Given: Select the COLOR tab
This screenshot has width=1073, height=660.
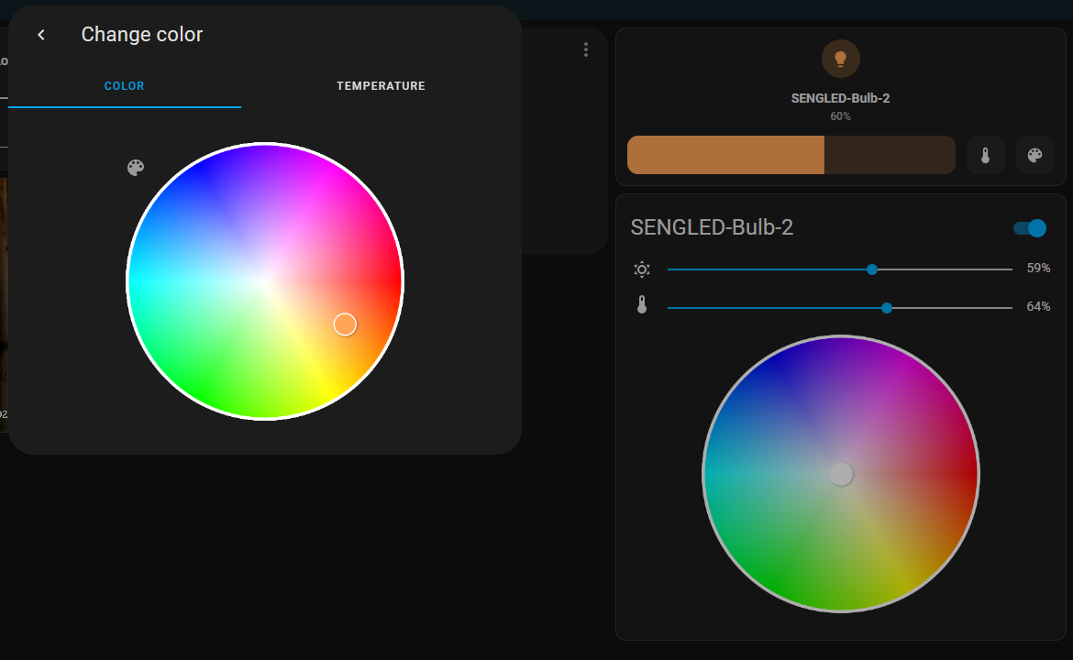Looking at the screenshot, I should point(124,85).
